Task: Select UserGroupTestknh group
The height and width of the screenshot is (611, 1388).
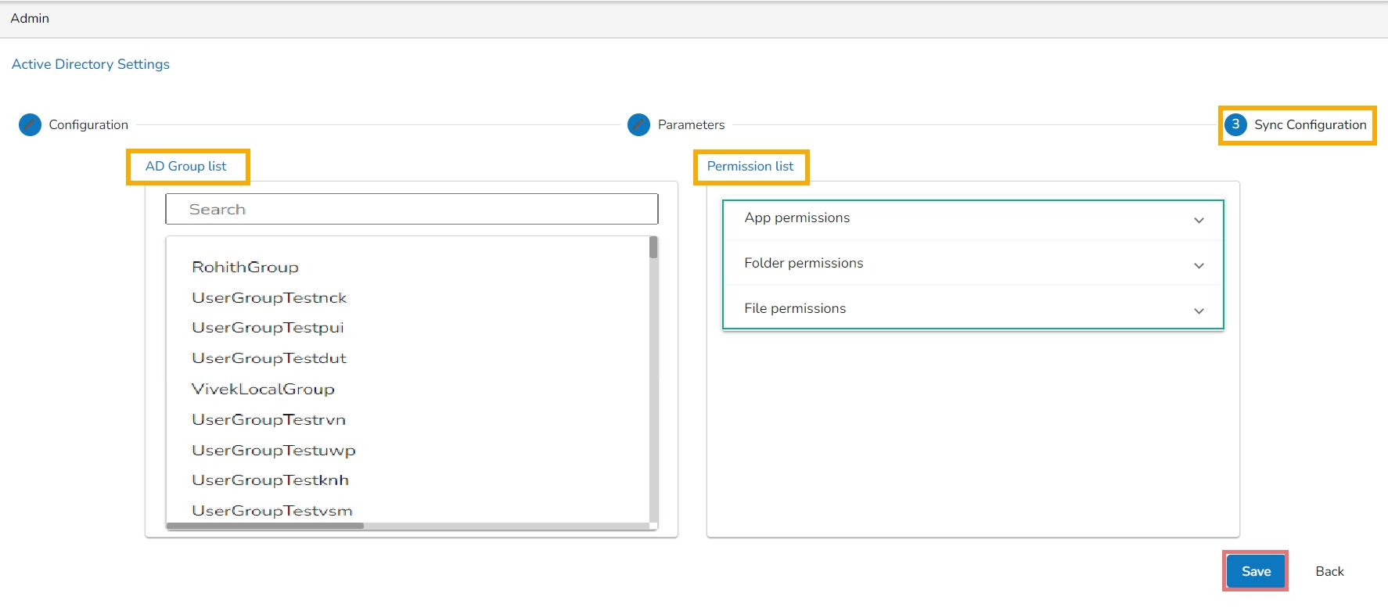Action: click(x=271, y=480)
